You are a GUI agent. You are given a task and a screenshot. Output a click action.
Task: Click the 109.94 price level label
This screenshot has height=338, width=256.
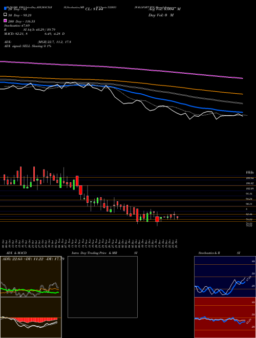[249, 178]
